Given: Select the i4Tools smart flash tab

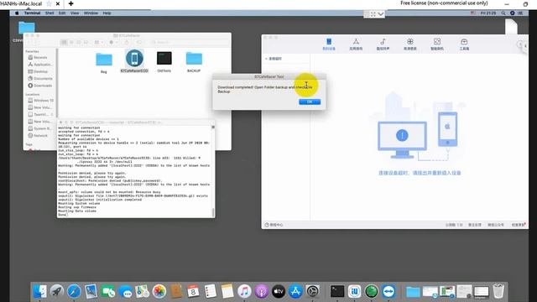Looking at the screenshot, I should [x=437, y=44].
